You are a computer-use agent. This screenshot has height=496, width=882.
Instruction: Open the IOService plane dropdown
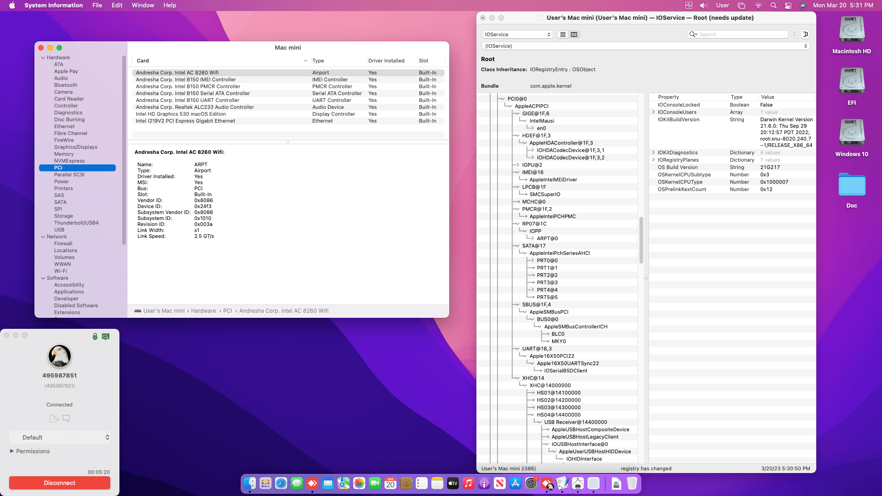(x=517, y=34)
